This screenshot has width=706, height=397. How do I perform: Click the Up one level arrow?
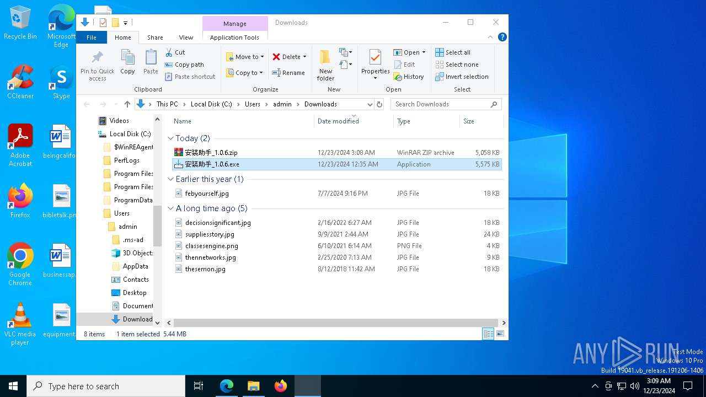point(127,104)
